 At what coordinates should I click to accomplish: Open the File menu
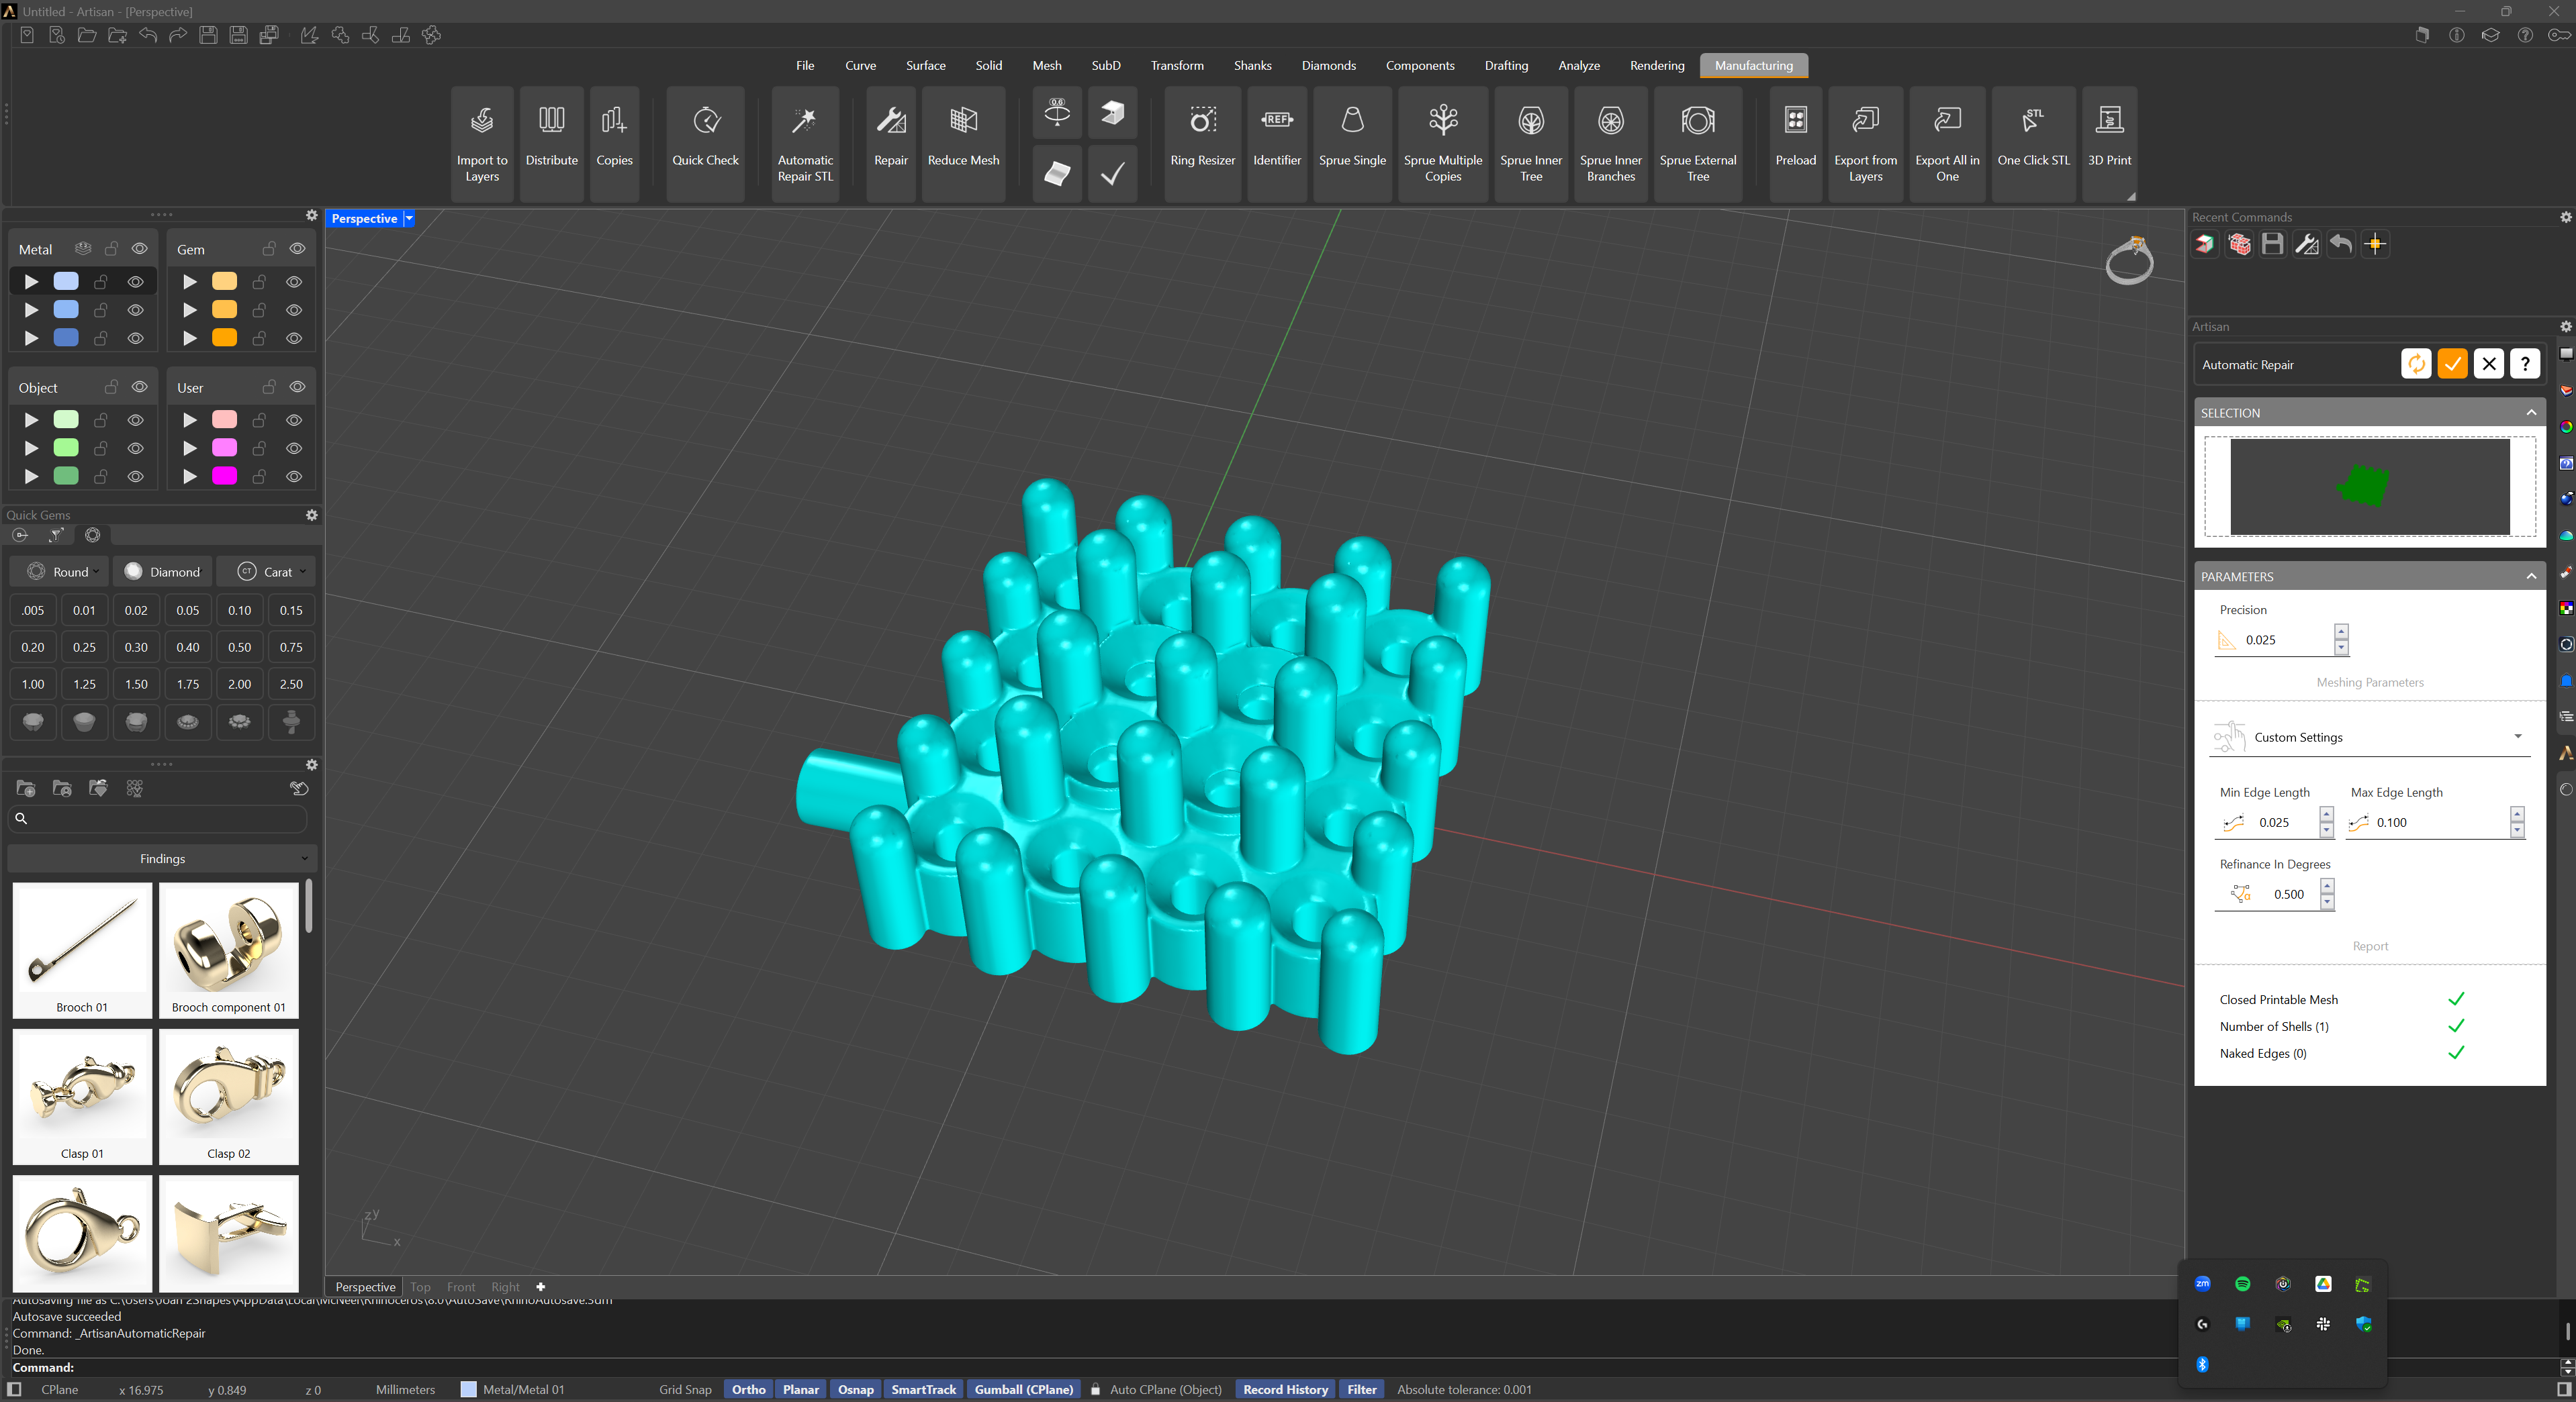805,65
